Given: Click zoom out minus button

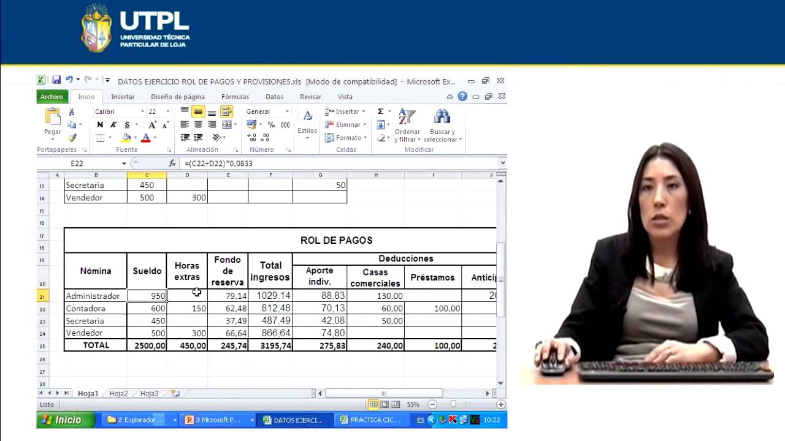Looking at the screenshot, I should 432,404.
